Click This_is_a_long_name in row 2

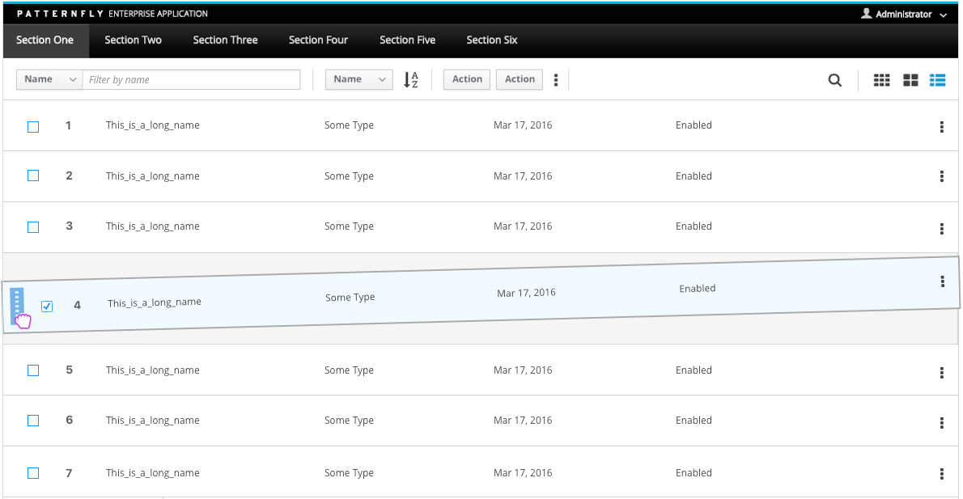152,176
